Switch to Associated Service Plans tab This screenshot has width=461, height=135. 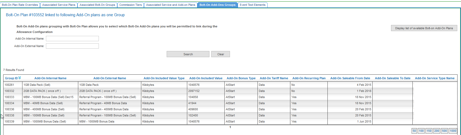tap(59, 5)
